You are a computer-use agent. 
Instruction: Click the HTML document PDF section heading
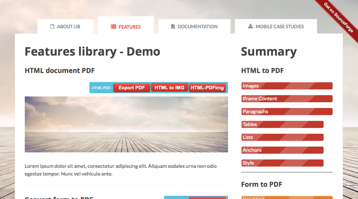click(60, 70)
